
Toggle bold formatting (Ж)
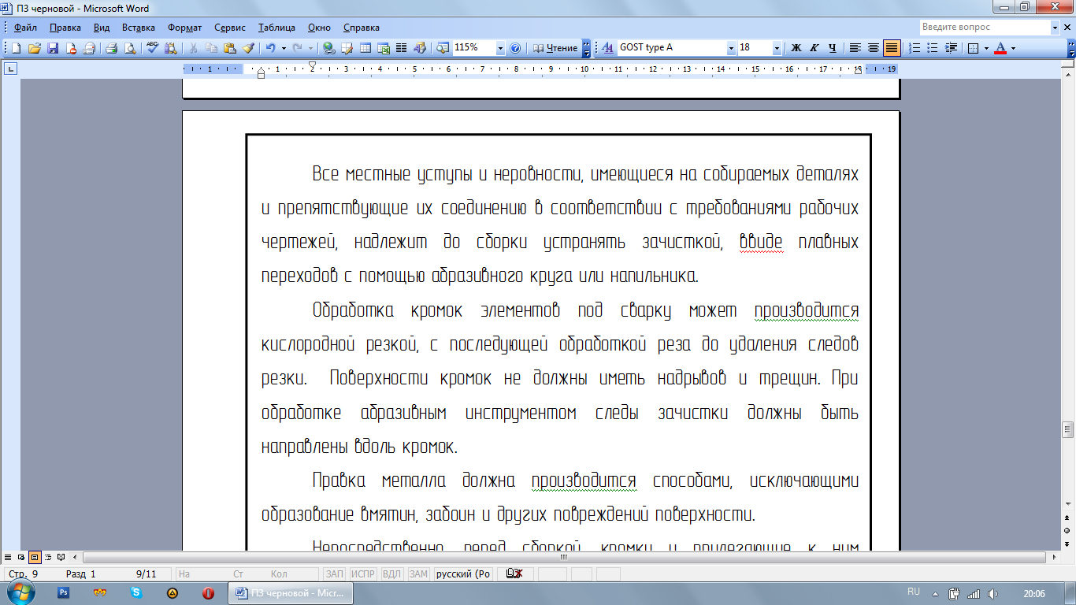(x=796, y=48)
